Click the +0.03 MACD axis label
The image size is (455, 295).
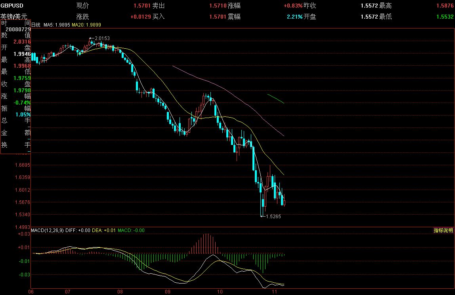[x=24, y=234]
